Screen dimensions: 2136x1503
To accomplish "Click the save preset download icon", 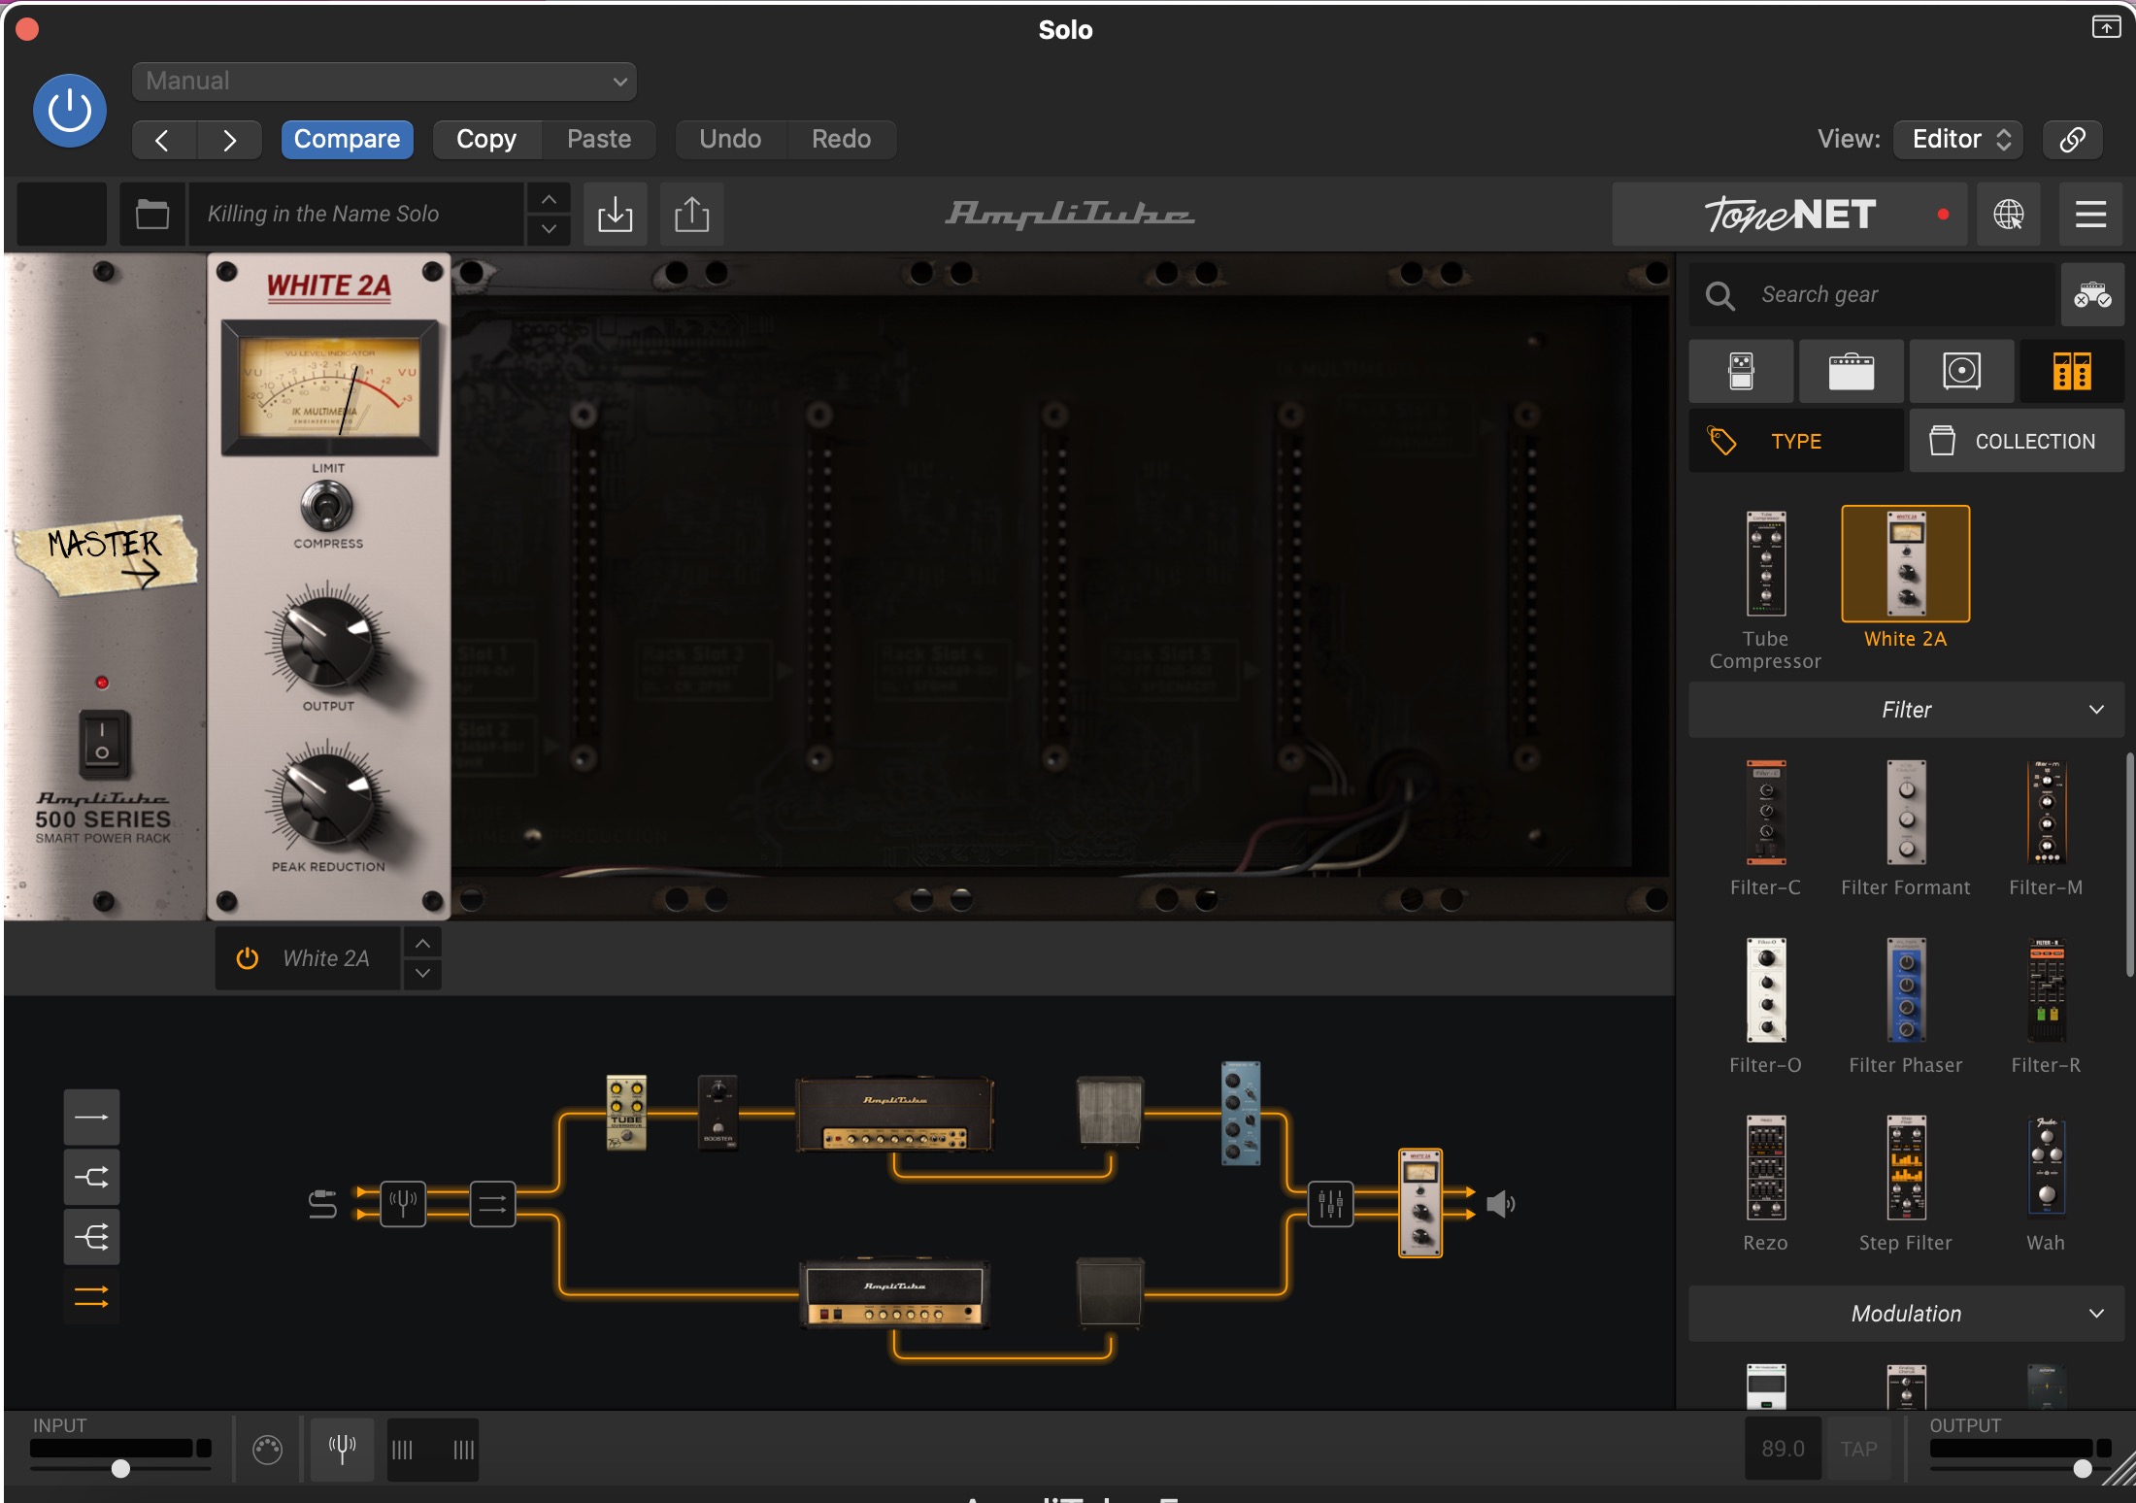I will [615, 214].
